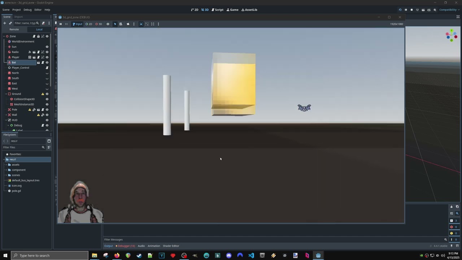
Task: Toggle the FileSystem split mode icon
Action: coord(49,141)
